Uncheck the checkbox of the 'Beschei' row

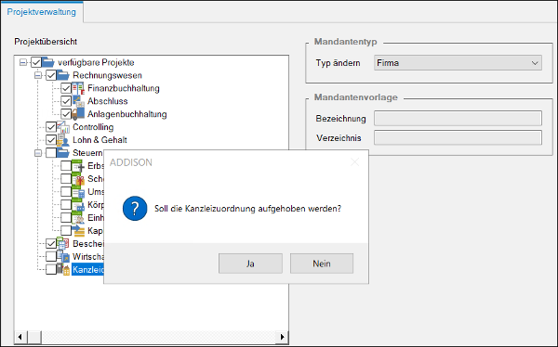pos(51,244)
